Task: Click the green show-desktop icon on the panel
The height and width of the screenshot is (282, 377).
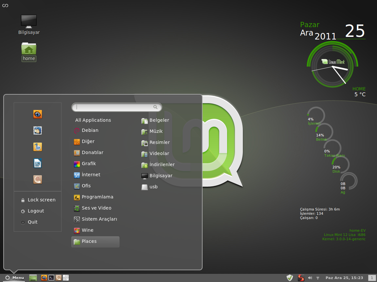Action: (x=33, y=278)
